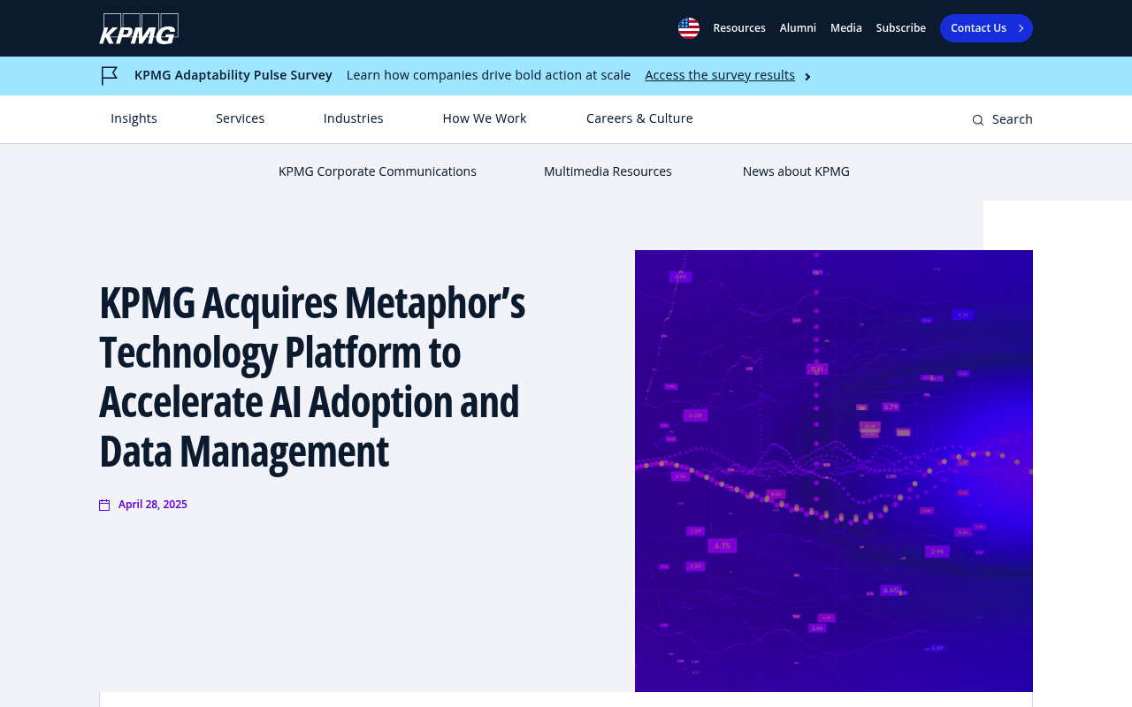Open the Media link
This screenshot has width=1132, height=707.
coord(846,28)
